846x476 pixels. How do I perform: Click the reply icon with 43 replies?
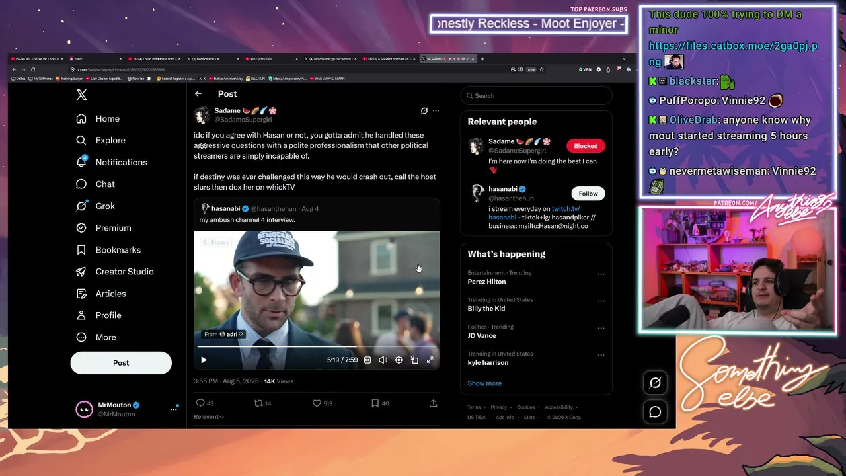(x=200, y=403)
